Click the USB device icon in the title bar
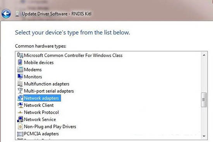The height and width of the screenshot is (142, 213). [x=17, y=14]
